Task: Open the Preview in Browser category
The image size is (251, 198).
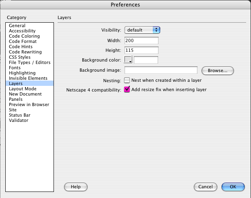Action: (30, 105)
